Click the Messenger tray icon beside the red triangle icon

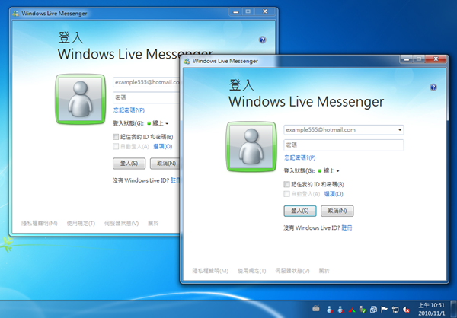(x=340, y=310)
